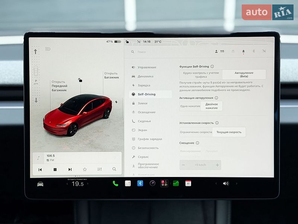Engage Park P on gear strip
Image resolution: width=298 pixels, height=224 pixels.
pos(36,82)
